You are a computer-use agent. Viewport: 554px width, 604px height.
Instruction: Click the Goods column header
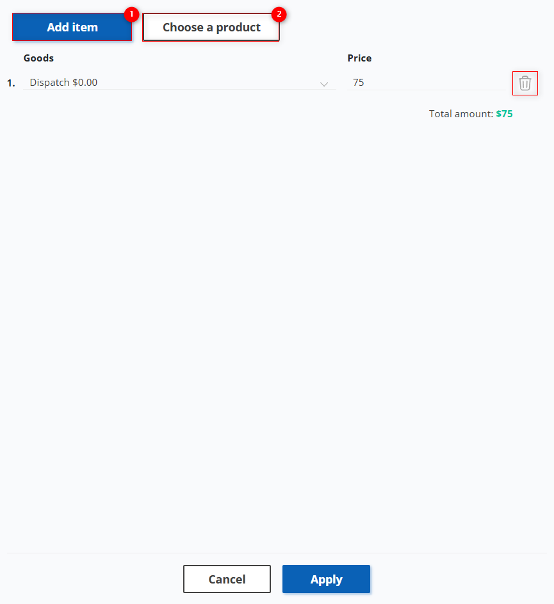pyautogui.click(x=38, y=58)
